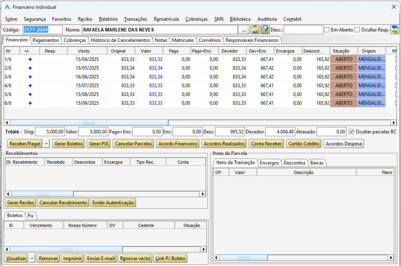Expand the arrow next to Receber/Pagar
The width and height of the screenshot is (401, 266).
point(46,144)
